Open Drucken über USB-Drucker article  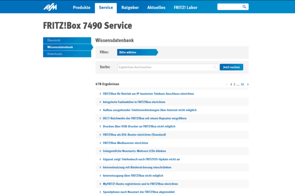coord(139,126)
